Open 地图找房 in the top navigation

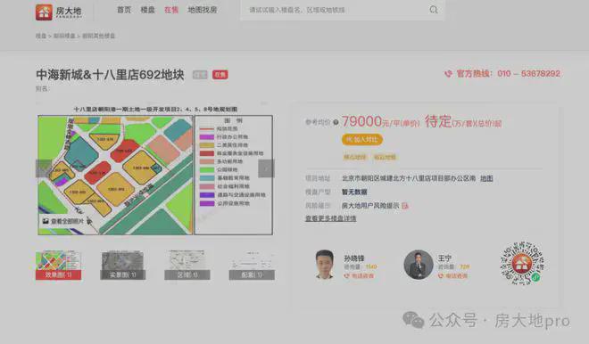(x=203, y=10)
